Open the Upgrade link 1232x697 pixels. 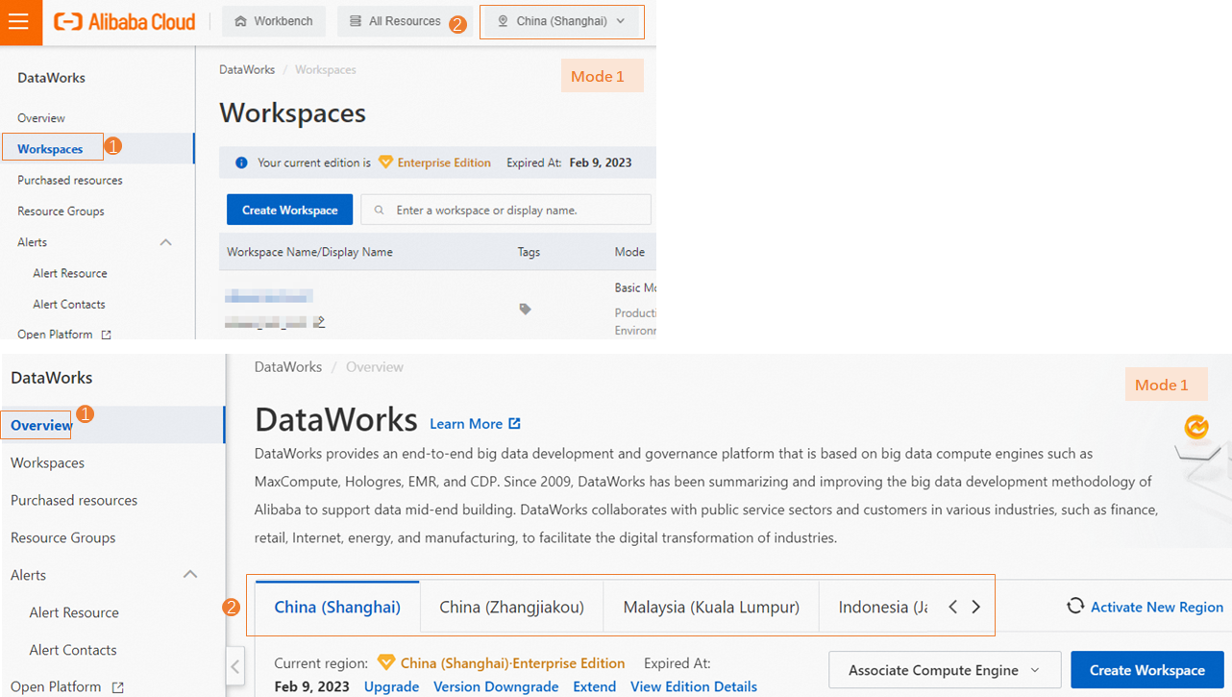[391, 686]
